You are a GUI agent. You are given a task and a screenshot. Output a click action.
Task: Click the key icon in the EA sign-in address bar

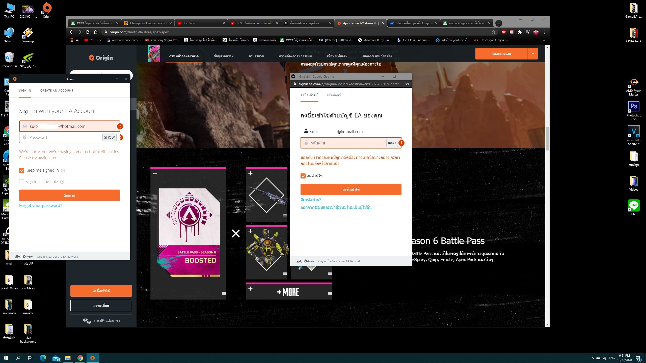pyautogui.click(x=407, y=84)
